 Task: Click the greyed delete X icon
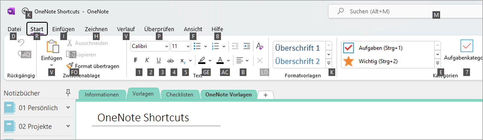click(x=260, y=60)
